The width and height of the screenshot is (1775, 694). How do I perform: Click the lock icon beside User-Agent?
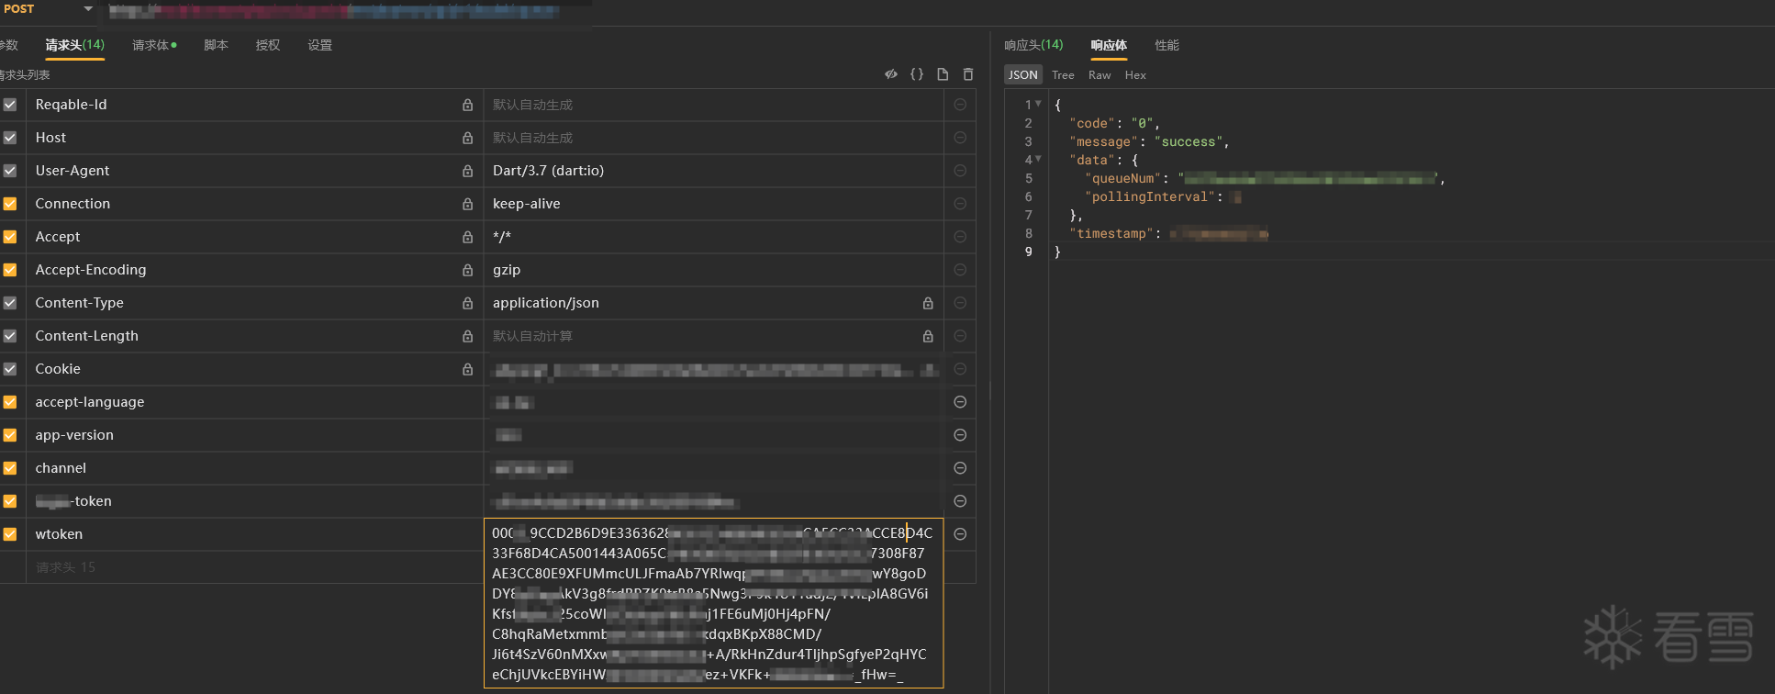tap(467, 171)
